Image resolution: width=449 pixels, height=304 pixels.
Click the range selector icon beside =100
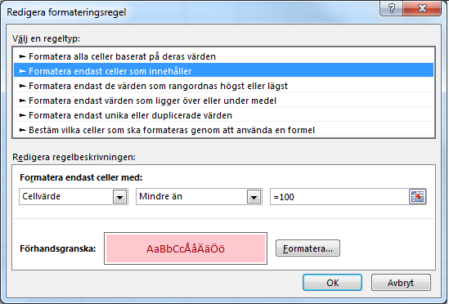[417, 197]
